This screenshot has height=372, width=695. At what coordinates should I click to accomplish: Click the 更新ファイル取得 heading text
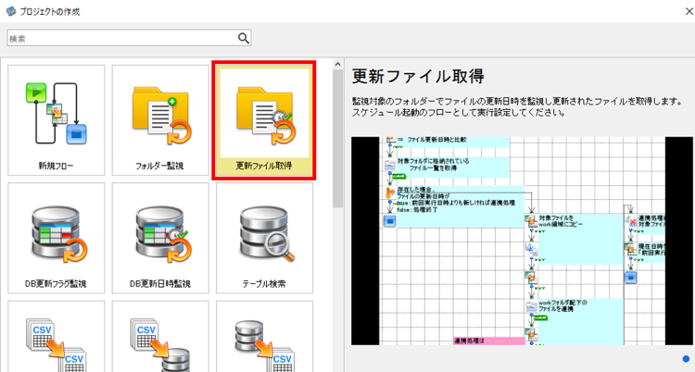pos(418,77)
